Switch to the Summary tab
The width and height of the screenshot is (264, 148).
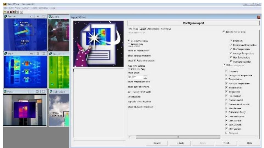coord(166,29)
